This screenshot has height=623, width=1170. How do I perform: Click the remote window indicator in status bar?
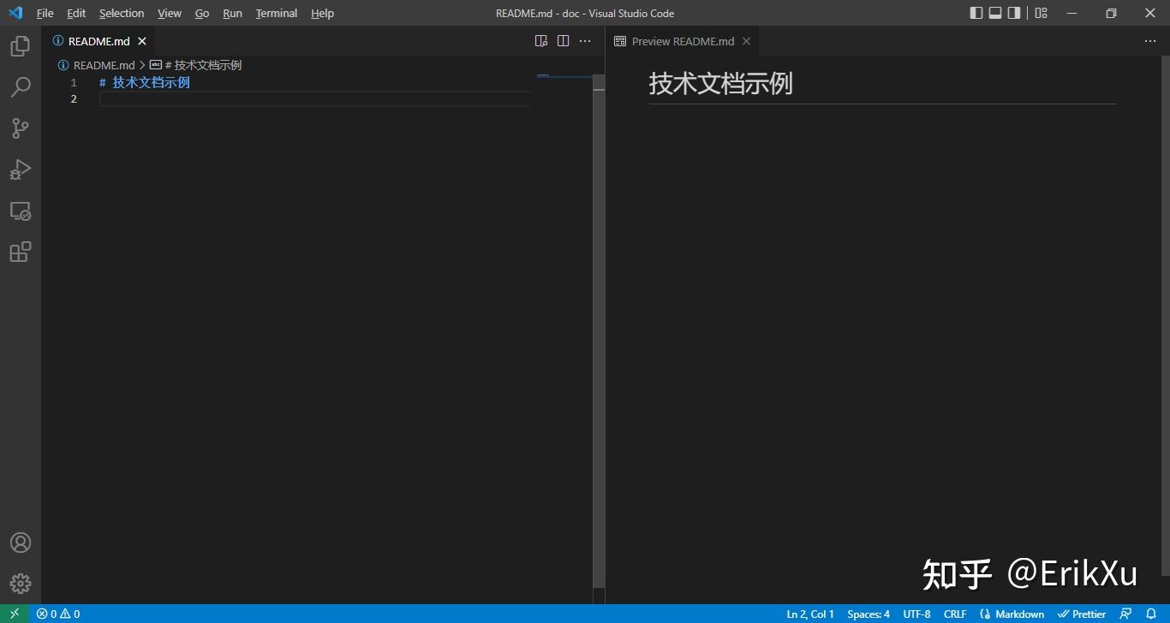(x=14, y=614)
